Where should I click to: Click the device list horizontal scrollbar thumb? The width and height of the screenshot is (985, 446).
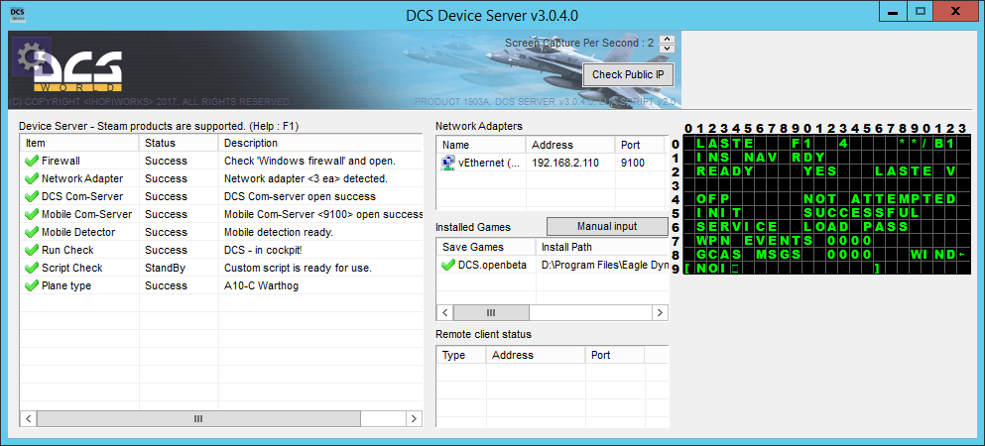tap(198, 418)
